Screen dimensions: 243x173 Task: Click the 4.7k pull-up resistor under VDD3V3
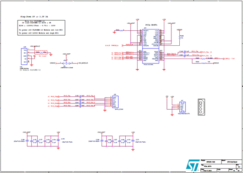[180, 37]
